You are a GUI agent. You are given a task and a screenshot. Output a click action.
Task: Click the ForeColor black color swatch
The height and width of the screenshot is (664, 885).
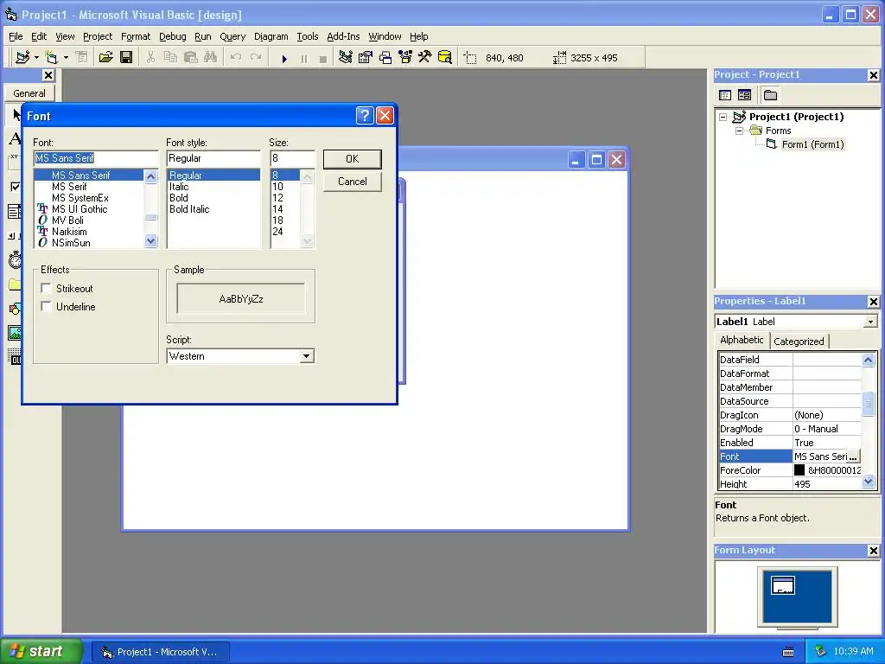799,469
